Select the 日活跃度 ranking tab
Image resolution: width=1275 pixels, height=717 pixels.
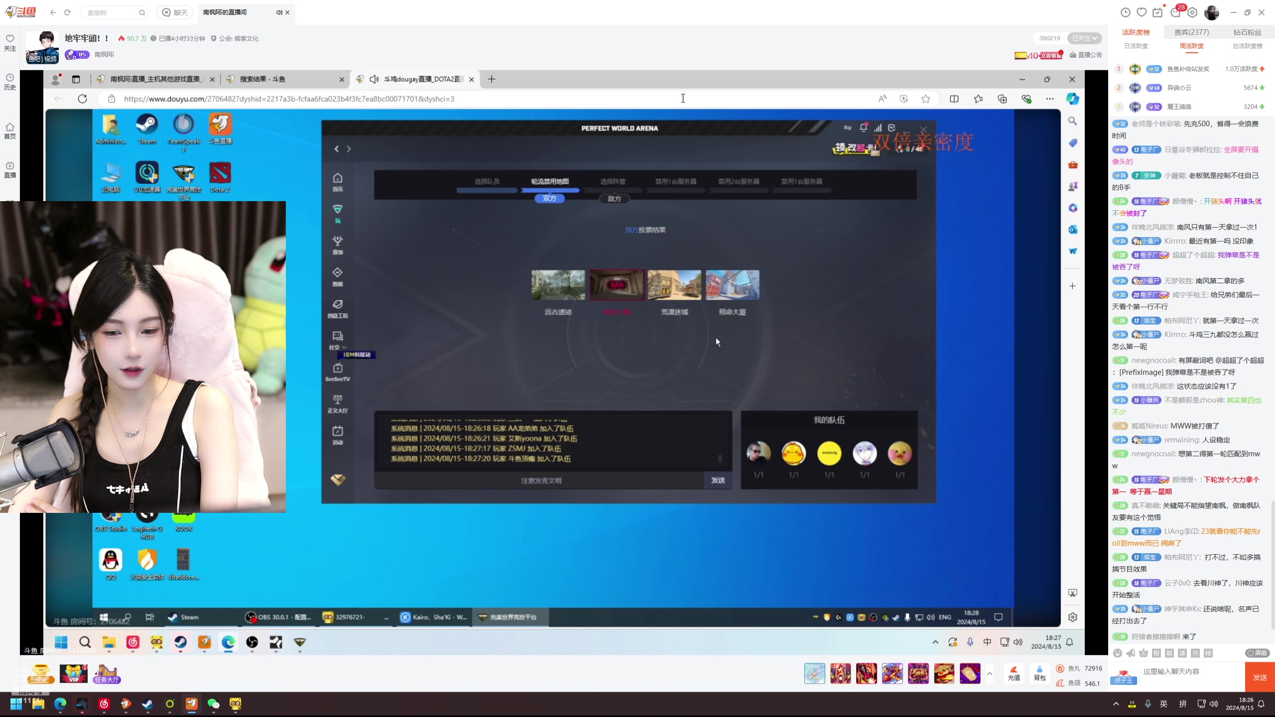pyautogui.click(x=1136, y=46)
